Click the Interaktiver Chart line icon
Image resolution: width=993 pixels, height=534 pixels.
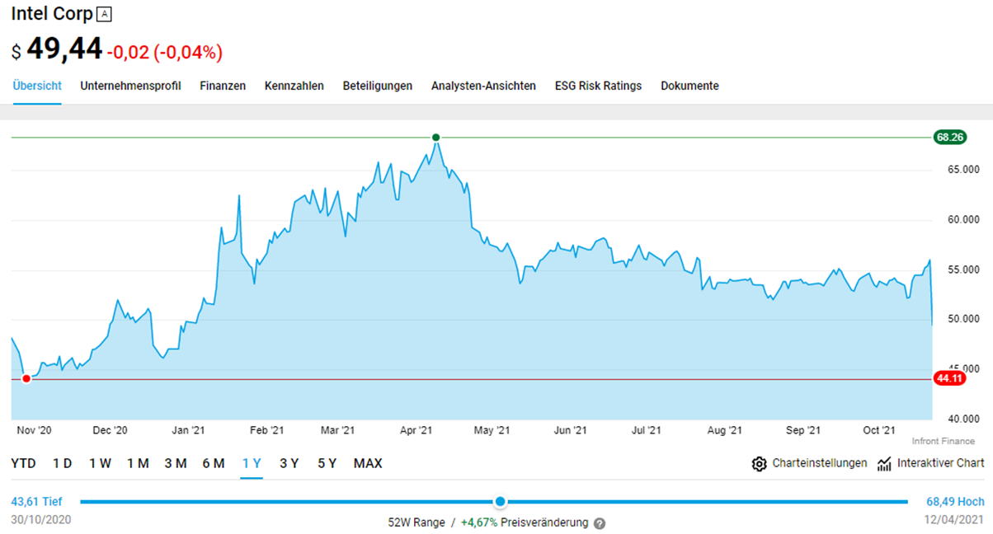(885, 464)
